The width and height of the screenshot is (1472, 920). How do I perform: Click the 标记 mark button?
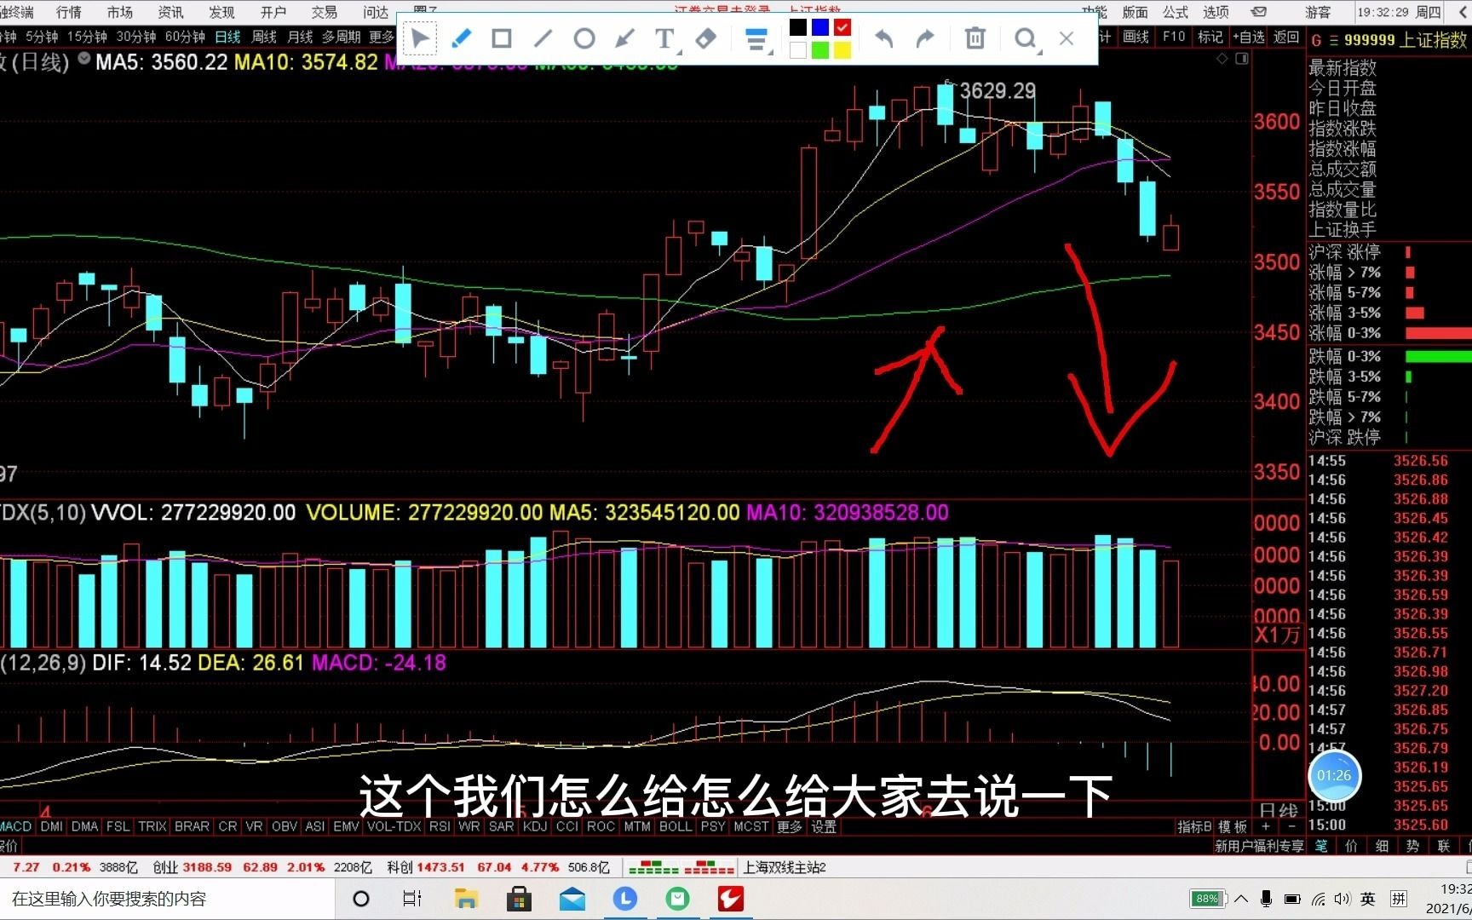[1210, 37]
